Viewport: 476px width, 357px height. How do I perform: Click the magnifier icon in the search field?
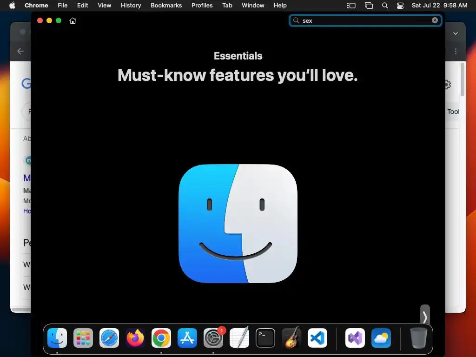point(296,20)
